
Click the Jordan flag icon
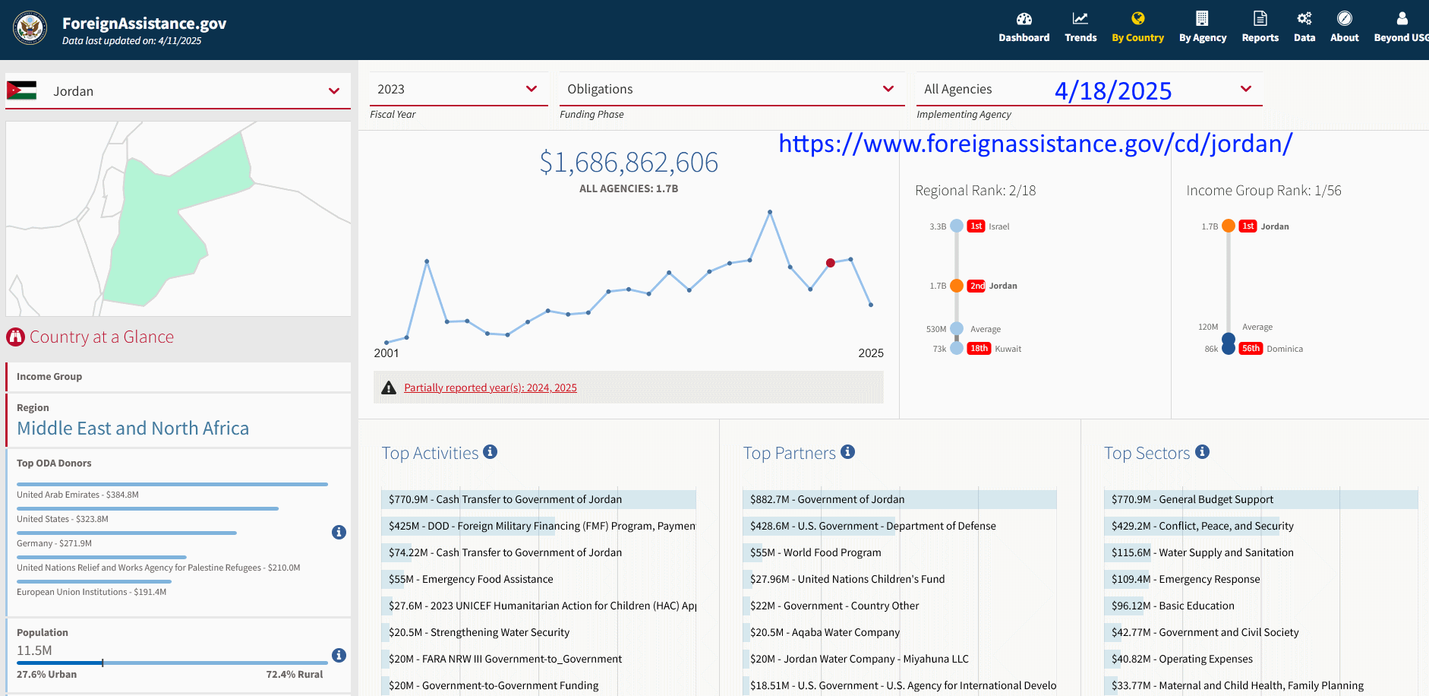(x=21, y=90)
